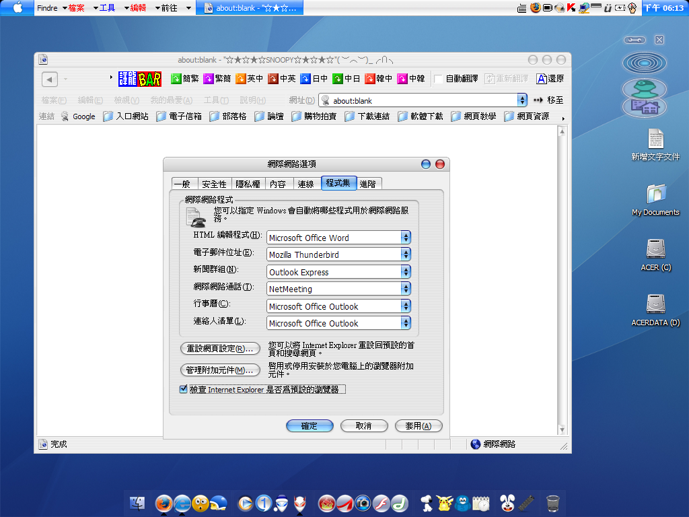Click the 重設網頁設定 button
689x517 pixels.
220,349
